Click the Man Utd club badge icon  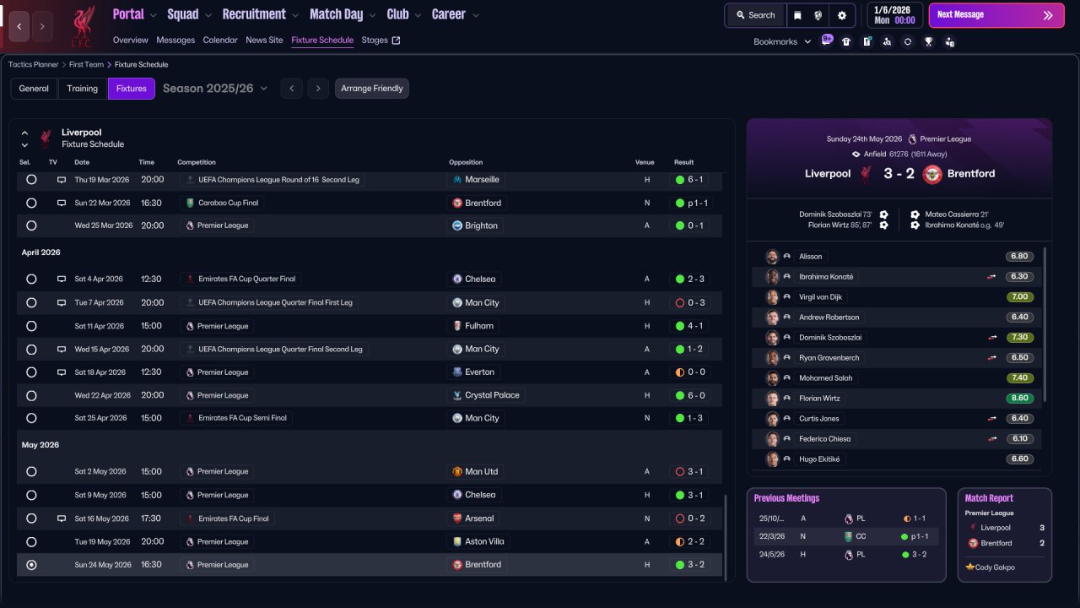[457, 472]
